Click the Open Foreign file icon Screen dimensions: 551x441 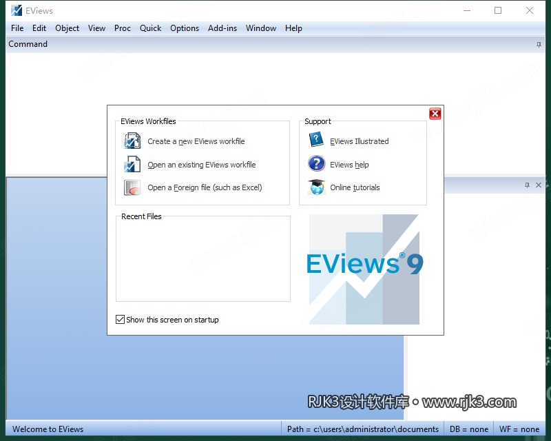132,187
